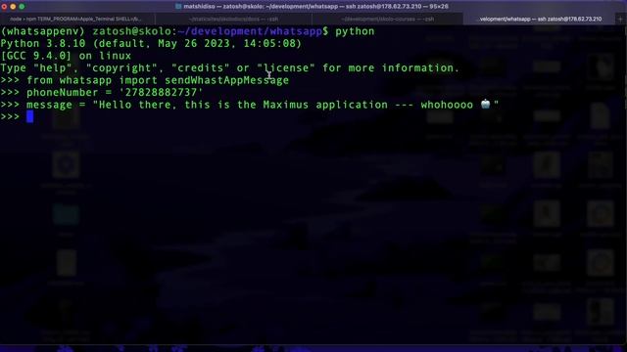Image resolution: width=627 pixels, height=352 pixels.
Task: Click the phone number '27828882737' value
Action: pyautogui.click(x=161, y=93)
